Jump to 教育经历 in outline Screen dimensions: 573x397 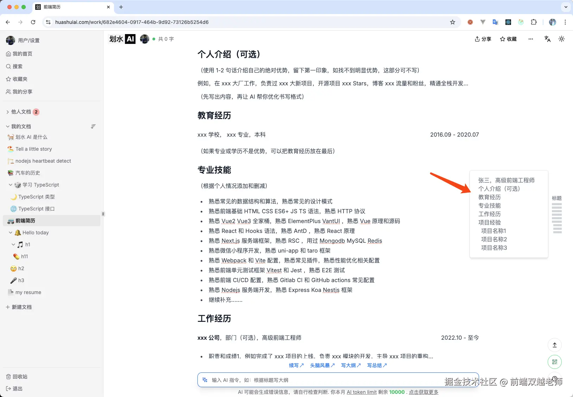(489, 197)
